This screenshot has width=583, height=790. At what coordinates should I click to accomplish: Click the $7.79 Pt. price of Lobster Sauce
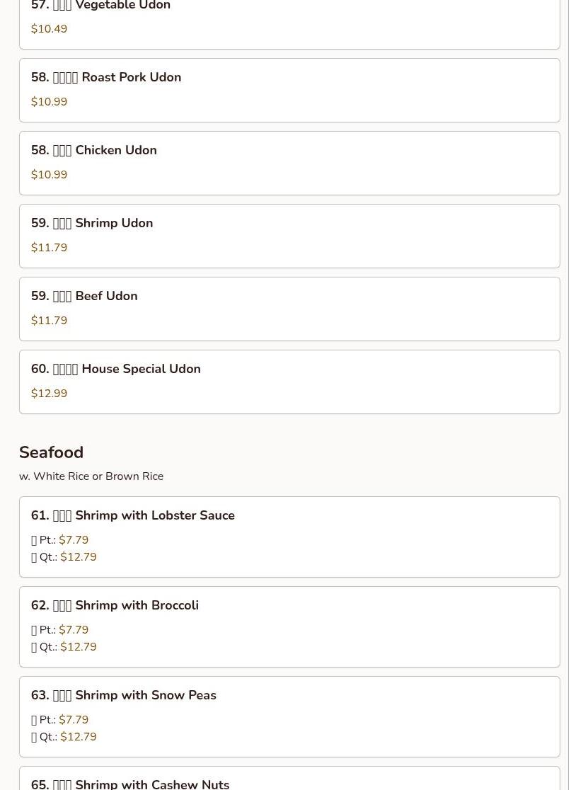tap(74, 539)
